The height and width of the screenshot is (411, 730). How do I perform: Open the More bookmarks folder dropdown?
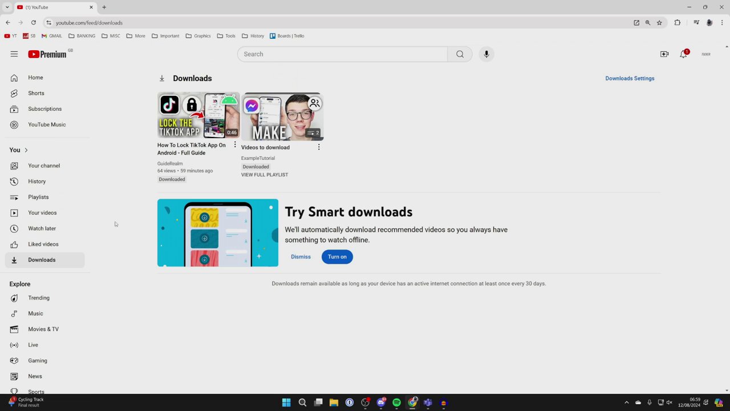136,36
